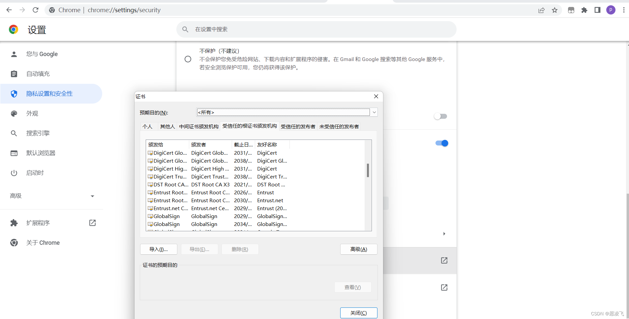Click the palette icon for 外观
Screen dimensions: 629x319
pos(14,113)
